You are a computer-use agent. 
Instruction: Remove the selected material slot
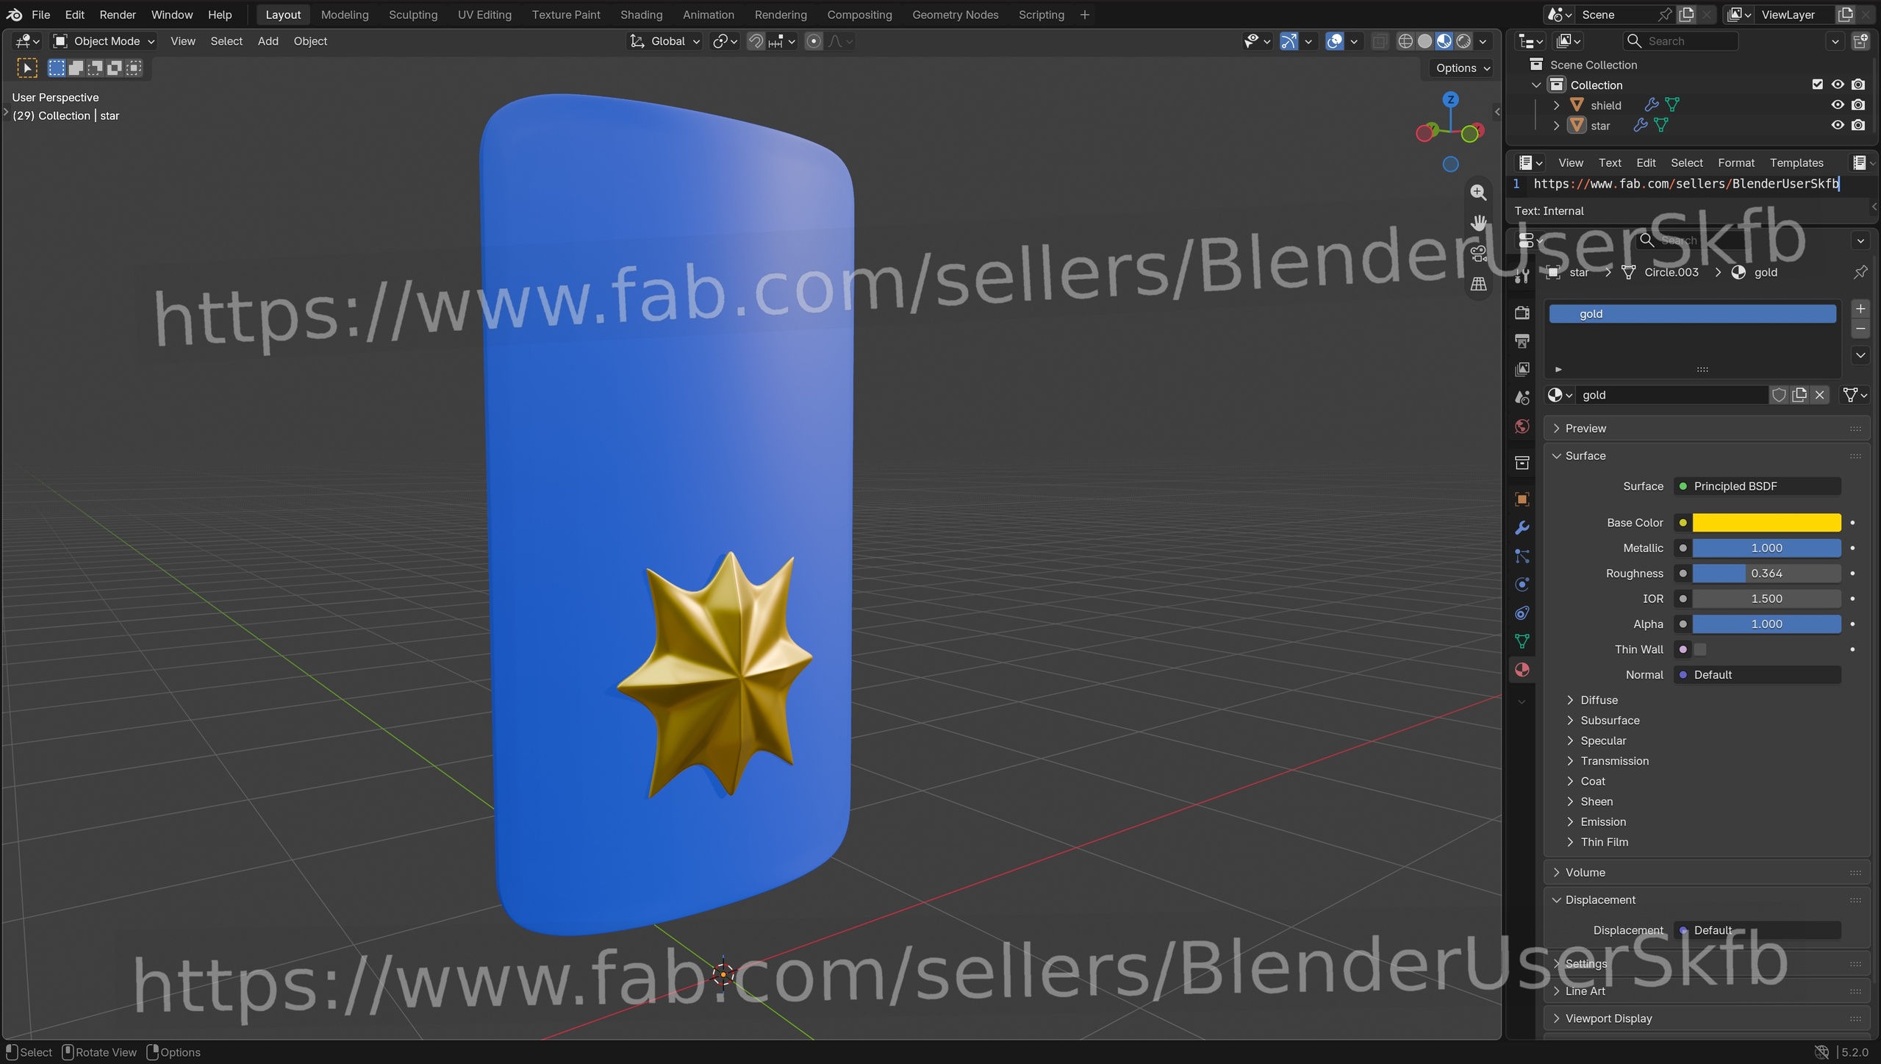[x=1860, y=329]
